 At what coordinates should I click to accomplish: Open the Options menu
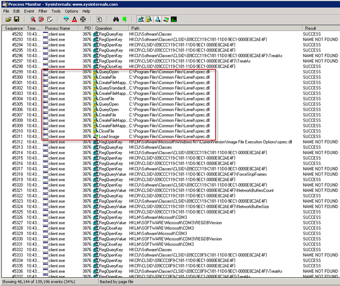72,11
